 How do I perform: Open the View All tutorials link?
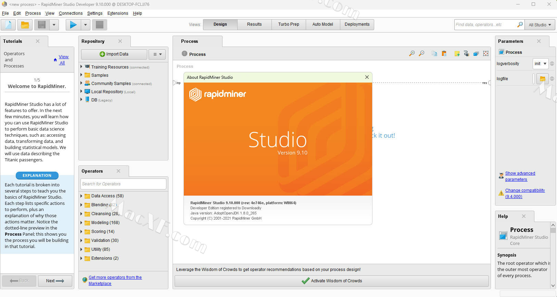63,60
